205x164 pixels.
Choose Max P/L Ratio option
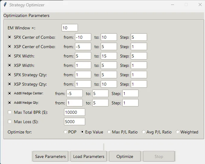[x=109, y=132]
